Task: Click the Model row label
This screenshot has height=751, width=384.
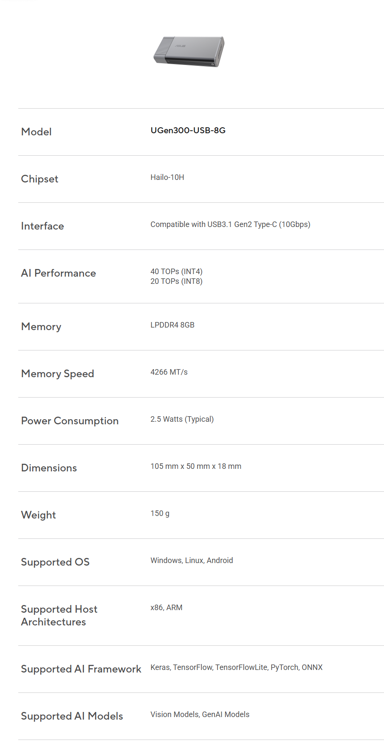Action: click(36, 132)
